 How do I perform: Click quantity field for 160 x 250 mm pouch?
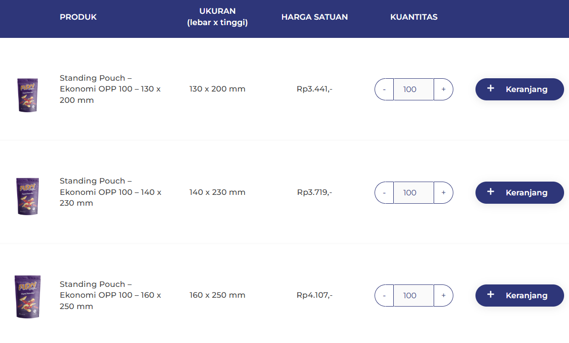point(413,296)
